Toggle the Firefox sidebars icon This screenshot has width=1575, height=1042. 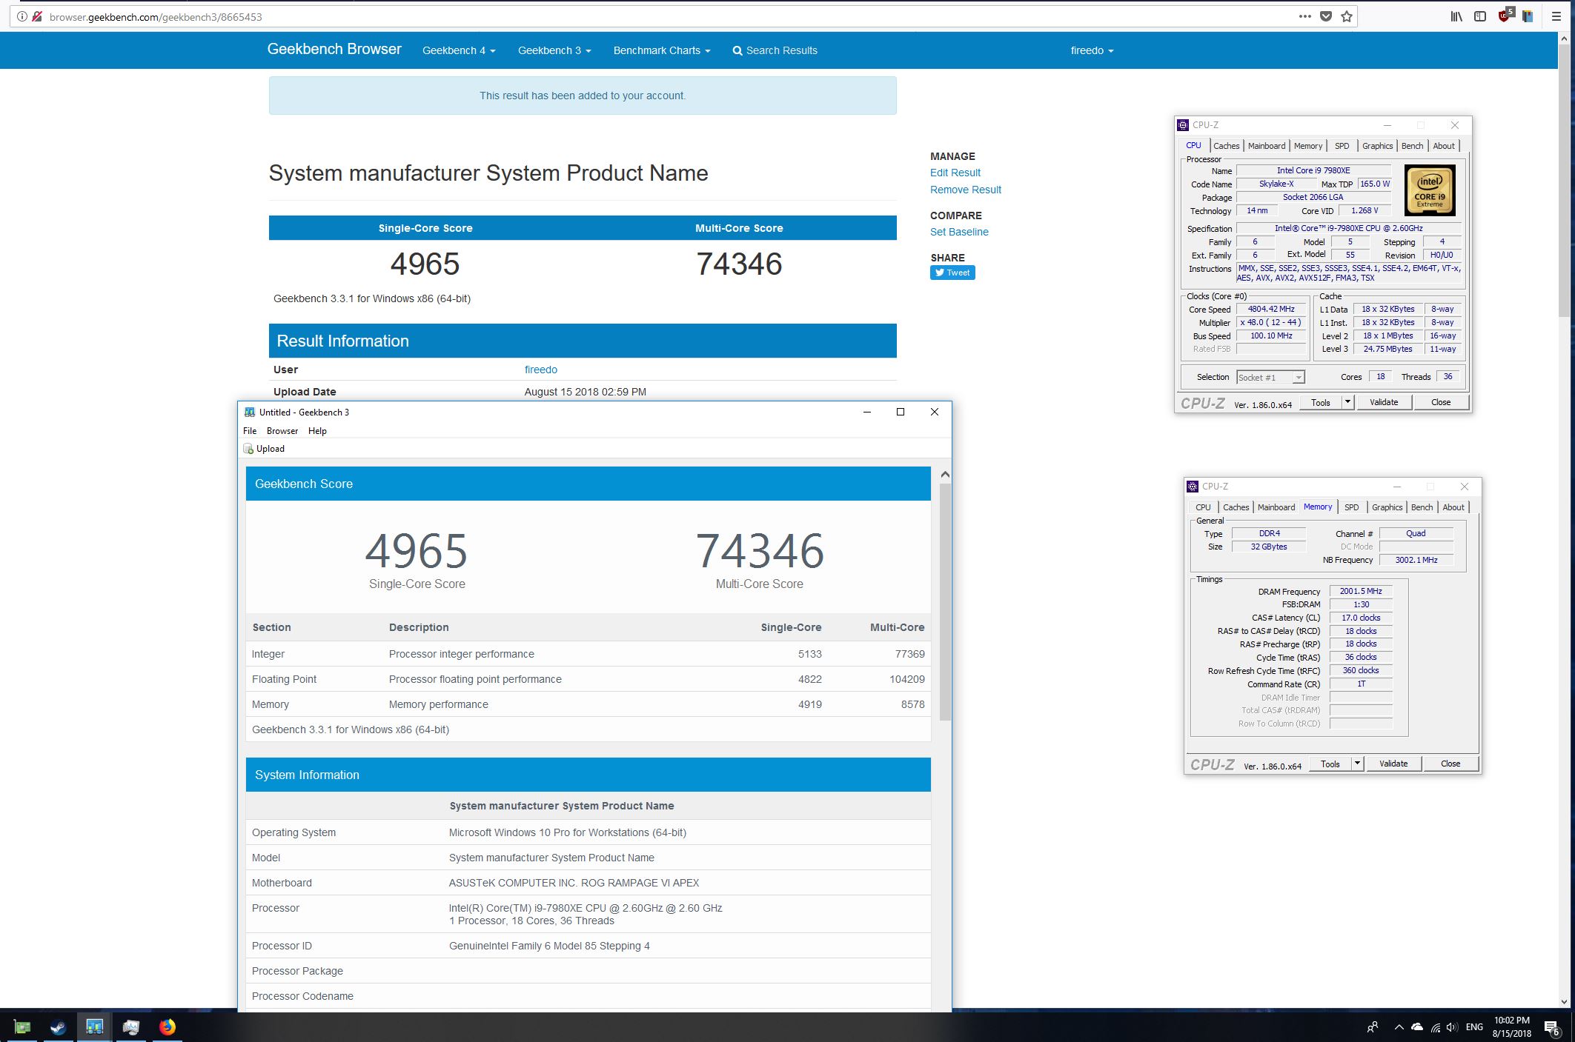[x=1480, y=16]
